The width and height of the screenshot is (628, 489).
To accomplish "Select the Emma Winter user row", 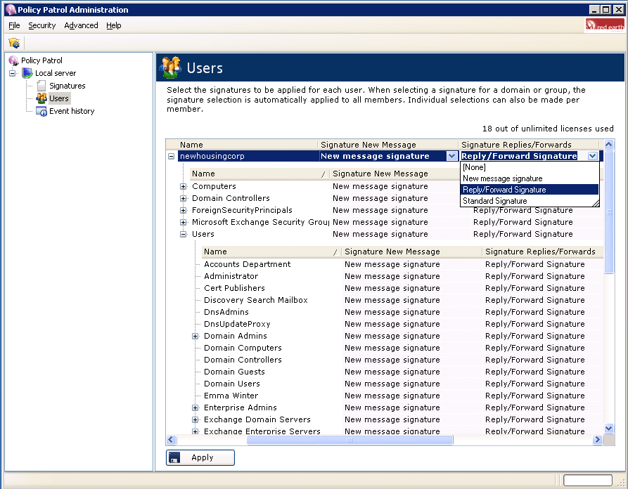I will tap(402, 396).
